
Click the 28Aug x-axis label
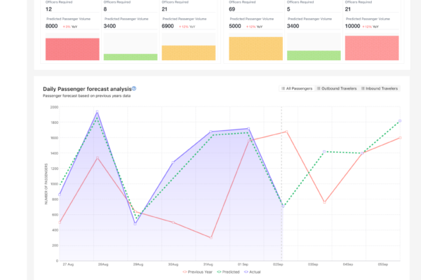point(103,265)
